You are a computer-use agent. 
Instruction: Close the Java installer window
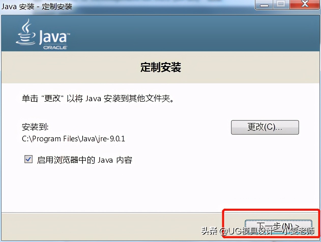coord(305,5)
